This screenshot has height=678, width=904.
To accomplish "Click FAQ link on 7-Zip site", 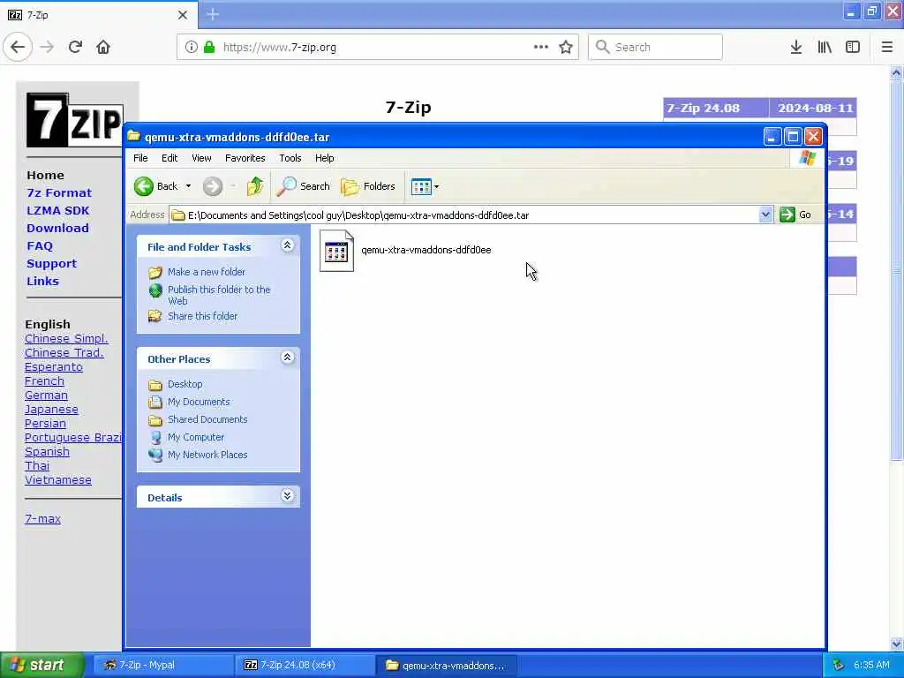I will point(39,246).
